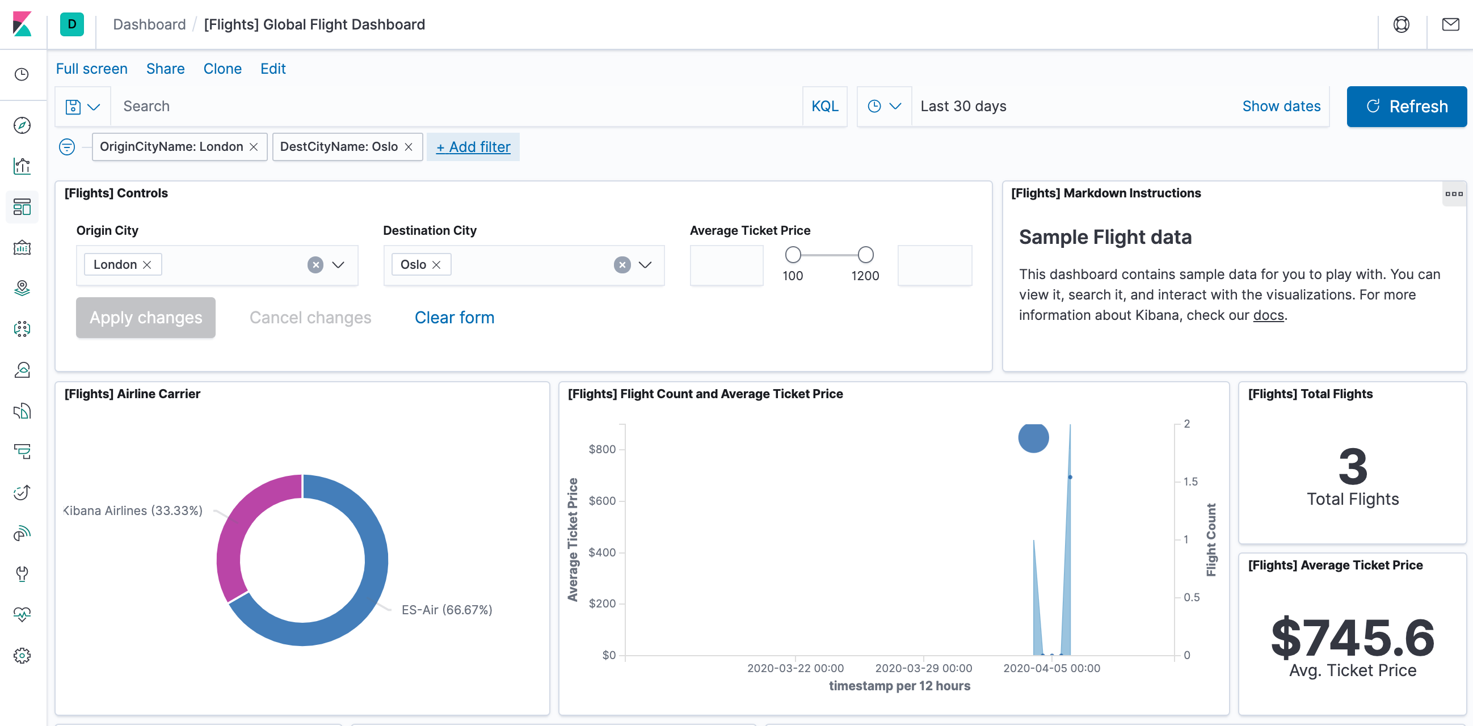Open Uptime icon in sidebar

coord(22,492)
